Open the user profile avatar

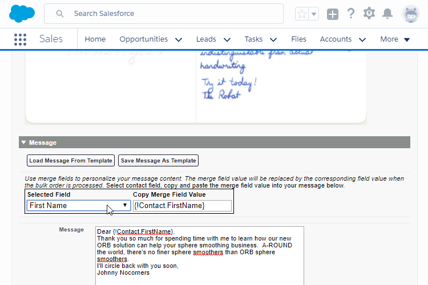pyautogui.click(x=410, y=14)
